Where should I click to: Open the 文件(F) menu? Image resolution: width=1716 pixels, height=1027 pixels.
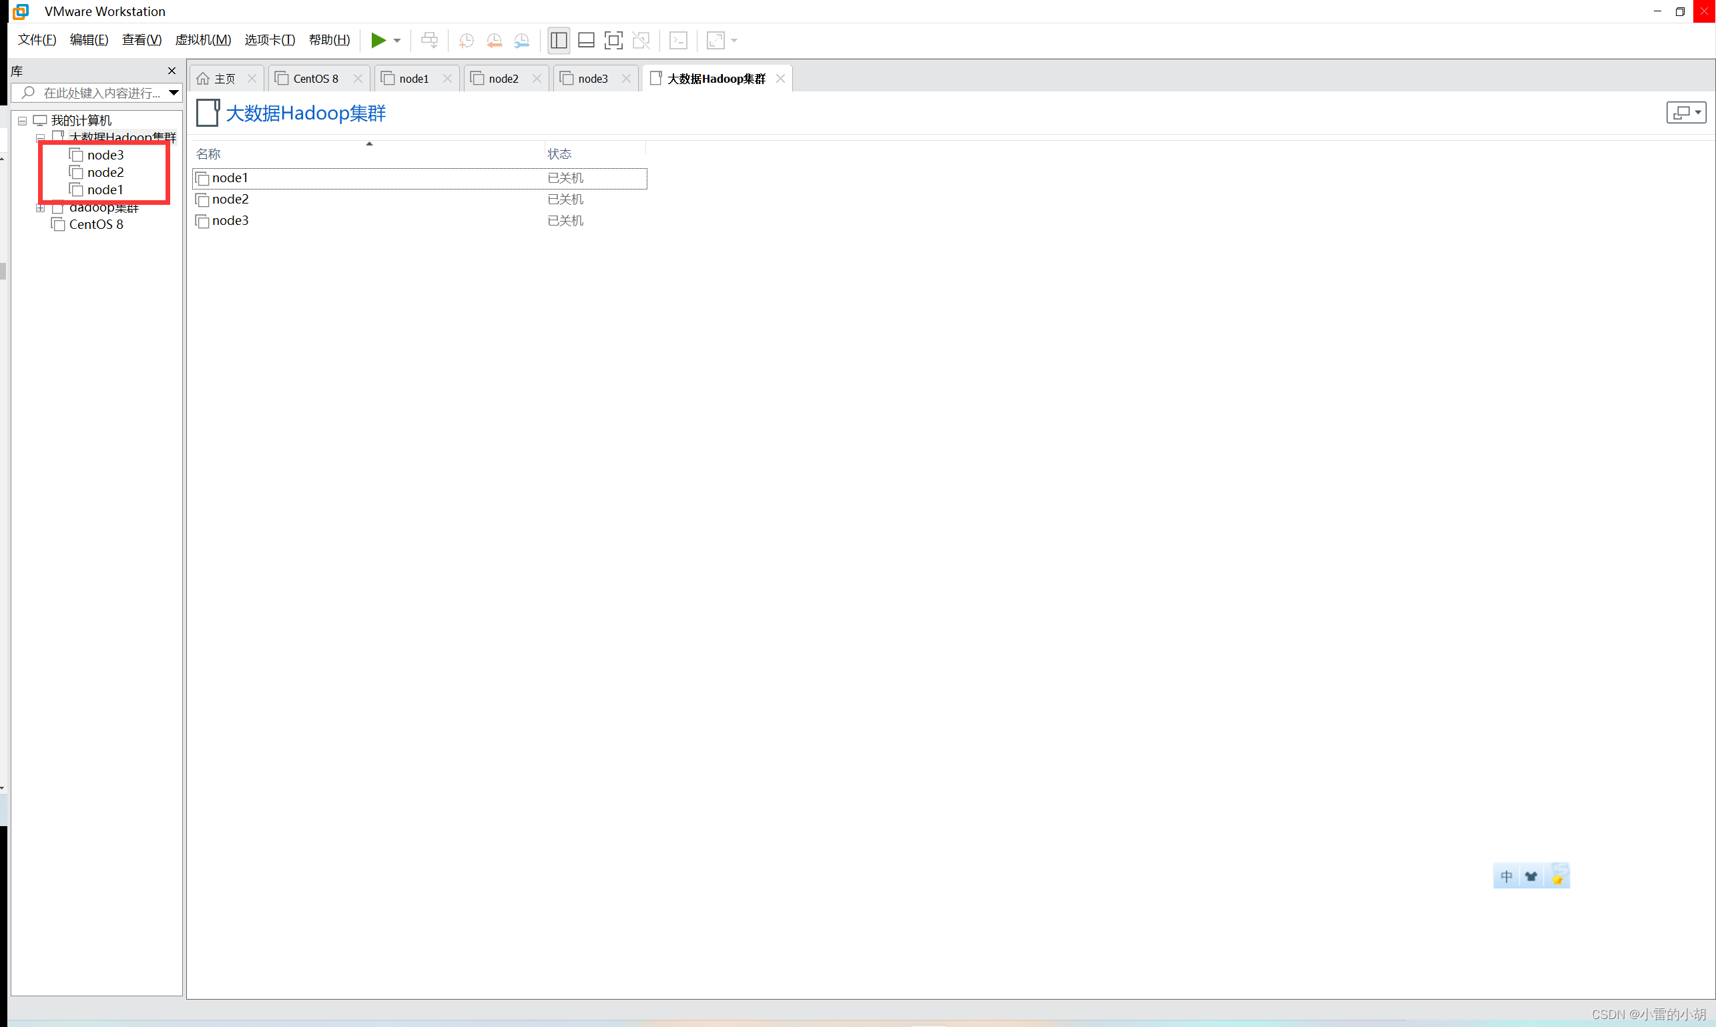37,40
